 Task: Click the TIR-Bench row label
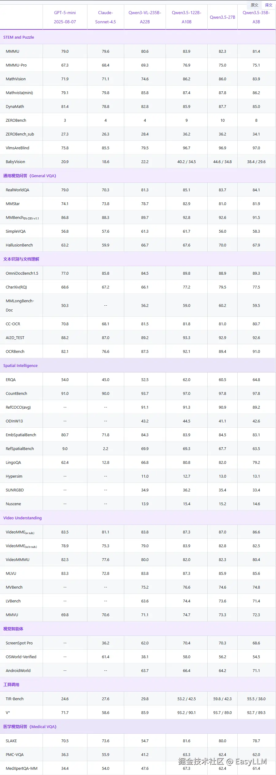(15, 699)
